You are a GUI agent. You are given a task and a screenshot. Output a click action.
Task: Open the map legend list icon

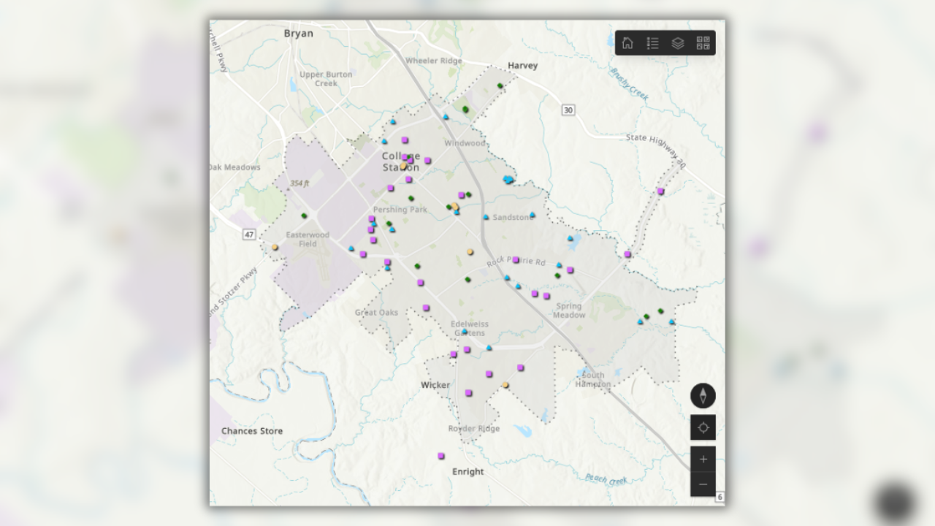652,43
